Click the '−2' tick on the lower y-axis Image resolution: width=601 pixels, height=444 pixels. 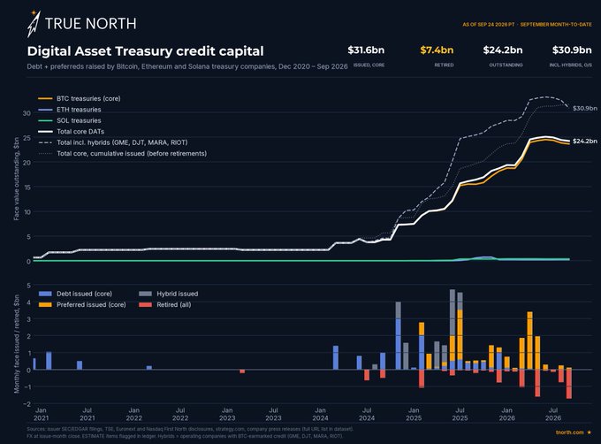[27, 403]
